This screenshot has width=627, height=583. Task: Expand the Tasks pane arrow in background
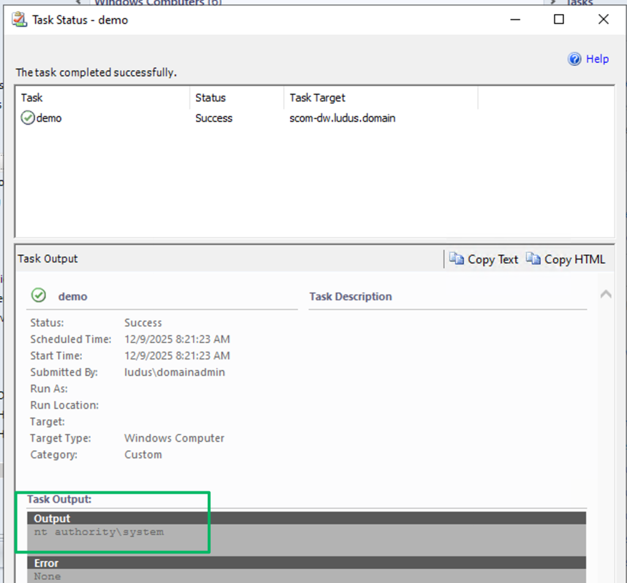coord(552,3)
